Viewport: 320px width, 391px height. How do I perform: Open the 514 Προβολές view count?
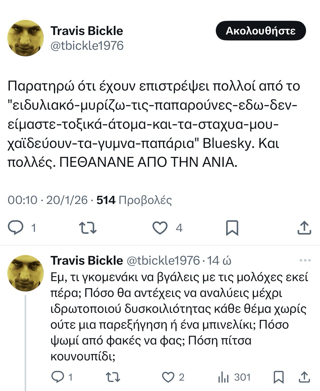point(134,200)
